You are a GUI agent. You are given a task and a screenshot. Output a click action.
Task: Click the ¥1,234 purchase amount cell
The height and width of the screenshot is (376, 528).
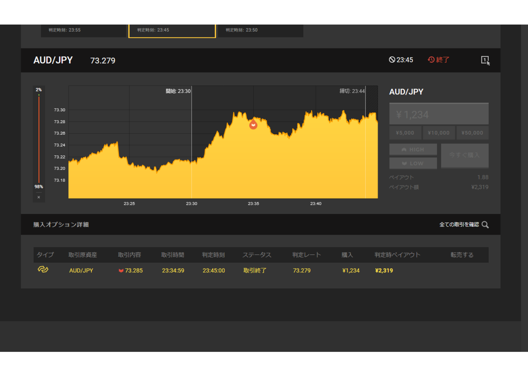351,271
